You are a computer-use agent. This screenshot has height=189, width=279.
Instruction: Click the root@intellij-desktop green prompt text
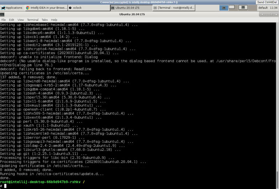tap(40, 182)
